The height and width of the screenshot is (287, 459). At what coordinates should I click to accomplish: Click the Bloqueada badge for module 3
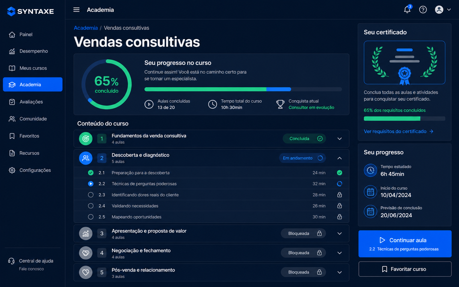(x=304, y=234)
